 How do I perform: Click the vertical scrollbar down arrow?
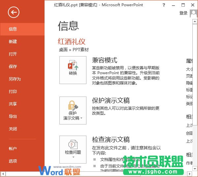click(195, 168)
